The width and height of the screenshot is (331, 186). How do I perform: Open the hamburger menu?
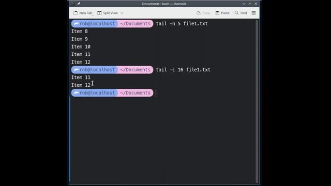253,13
